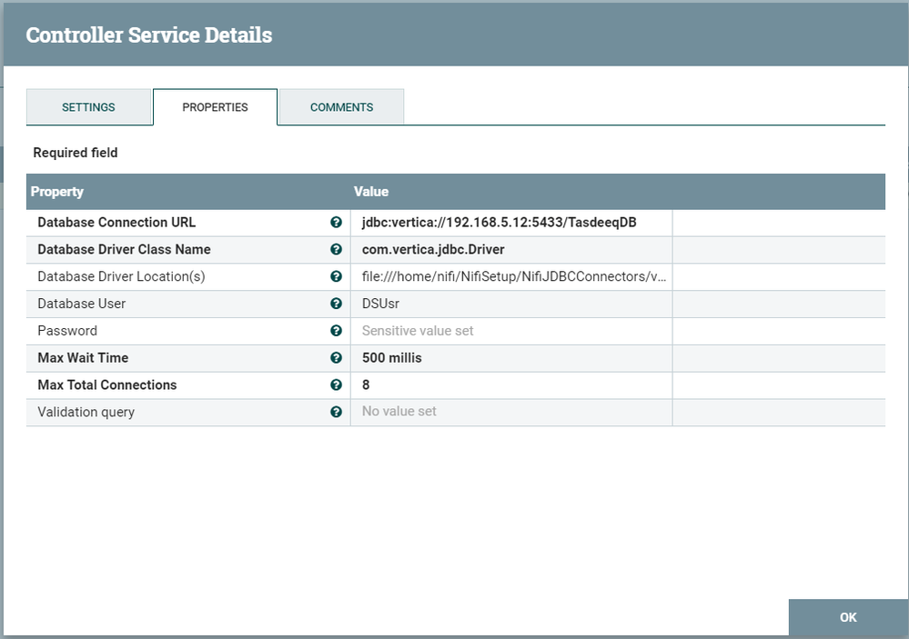Image resolution: width=909 pixels, height=639 pixels.
Task: Confirm the dialog with OK button
Action: [847, 617]
